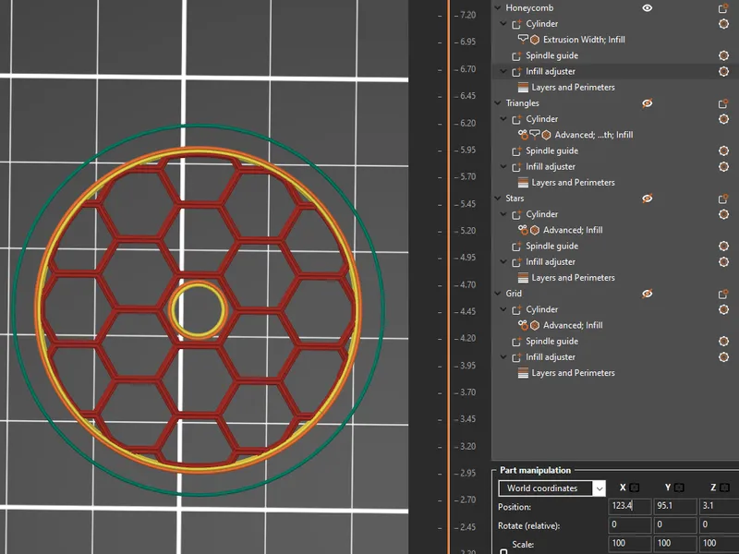Hide the Honeycomb object with eye icon
Image resolution: width=739 pixels, height=554 pixels.
[x=648, y=8]
